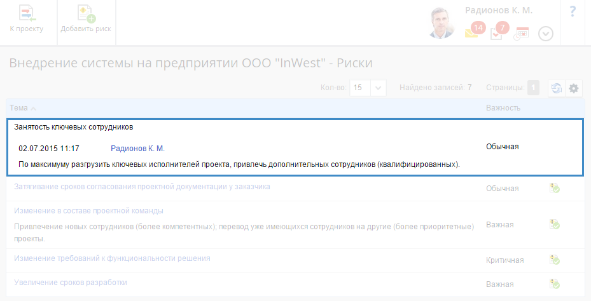Click status icon for 'Изменение в составе' row
Viewport: 591px width, 301px height.
click(x=554, y=224)
